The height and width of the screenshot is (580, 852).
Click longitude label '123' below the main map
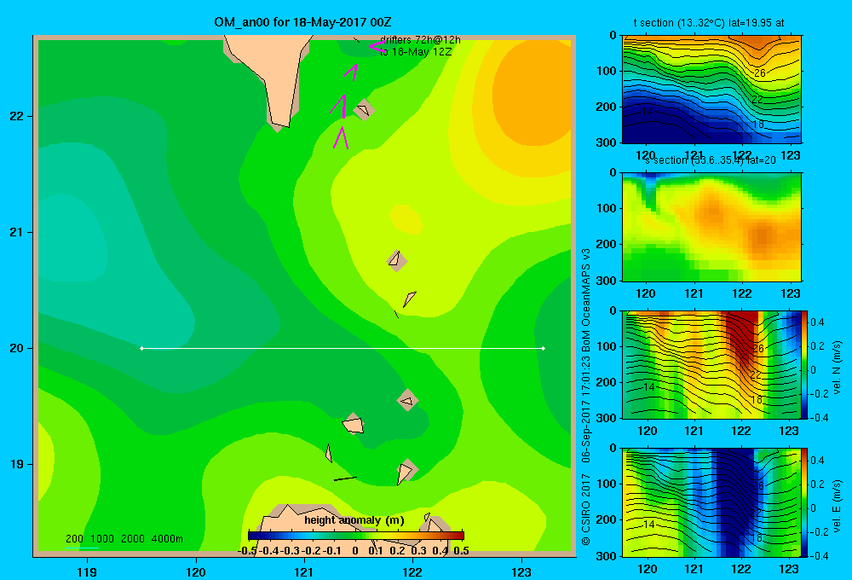tap(521, 571)
